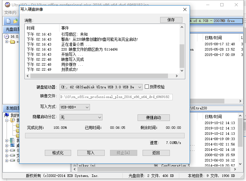Screen dimensions: 246x181
Task: Click the upper 日期/时间 column header in main window
Action: (x=213, y=38)
